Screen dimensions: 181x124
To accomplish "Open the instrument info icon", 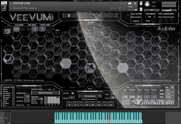I will [135, 3].
